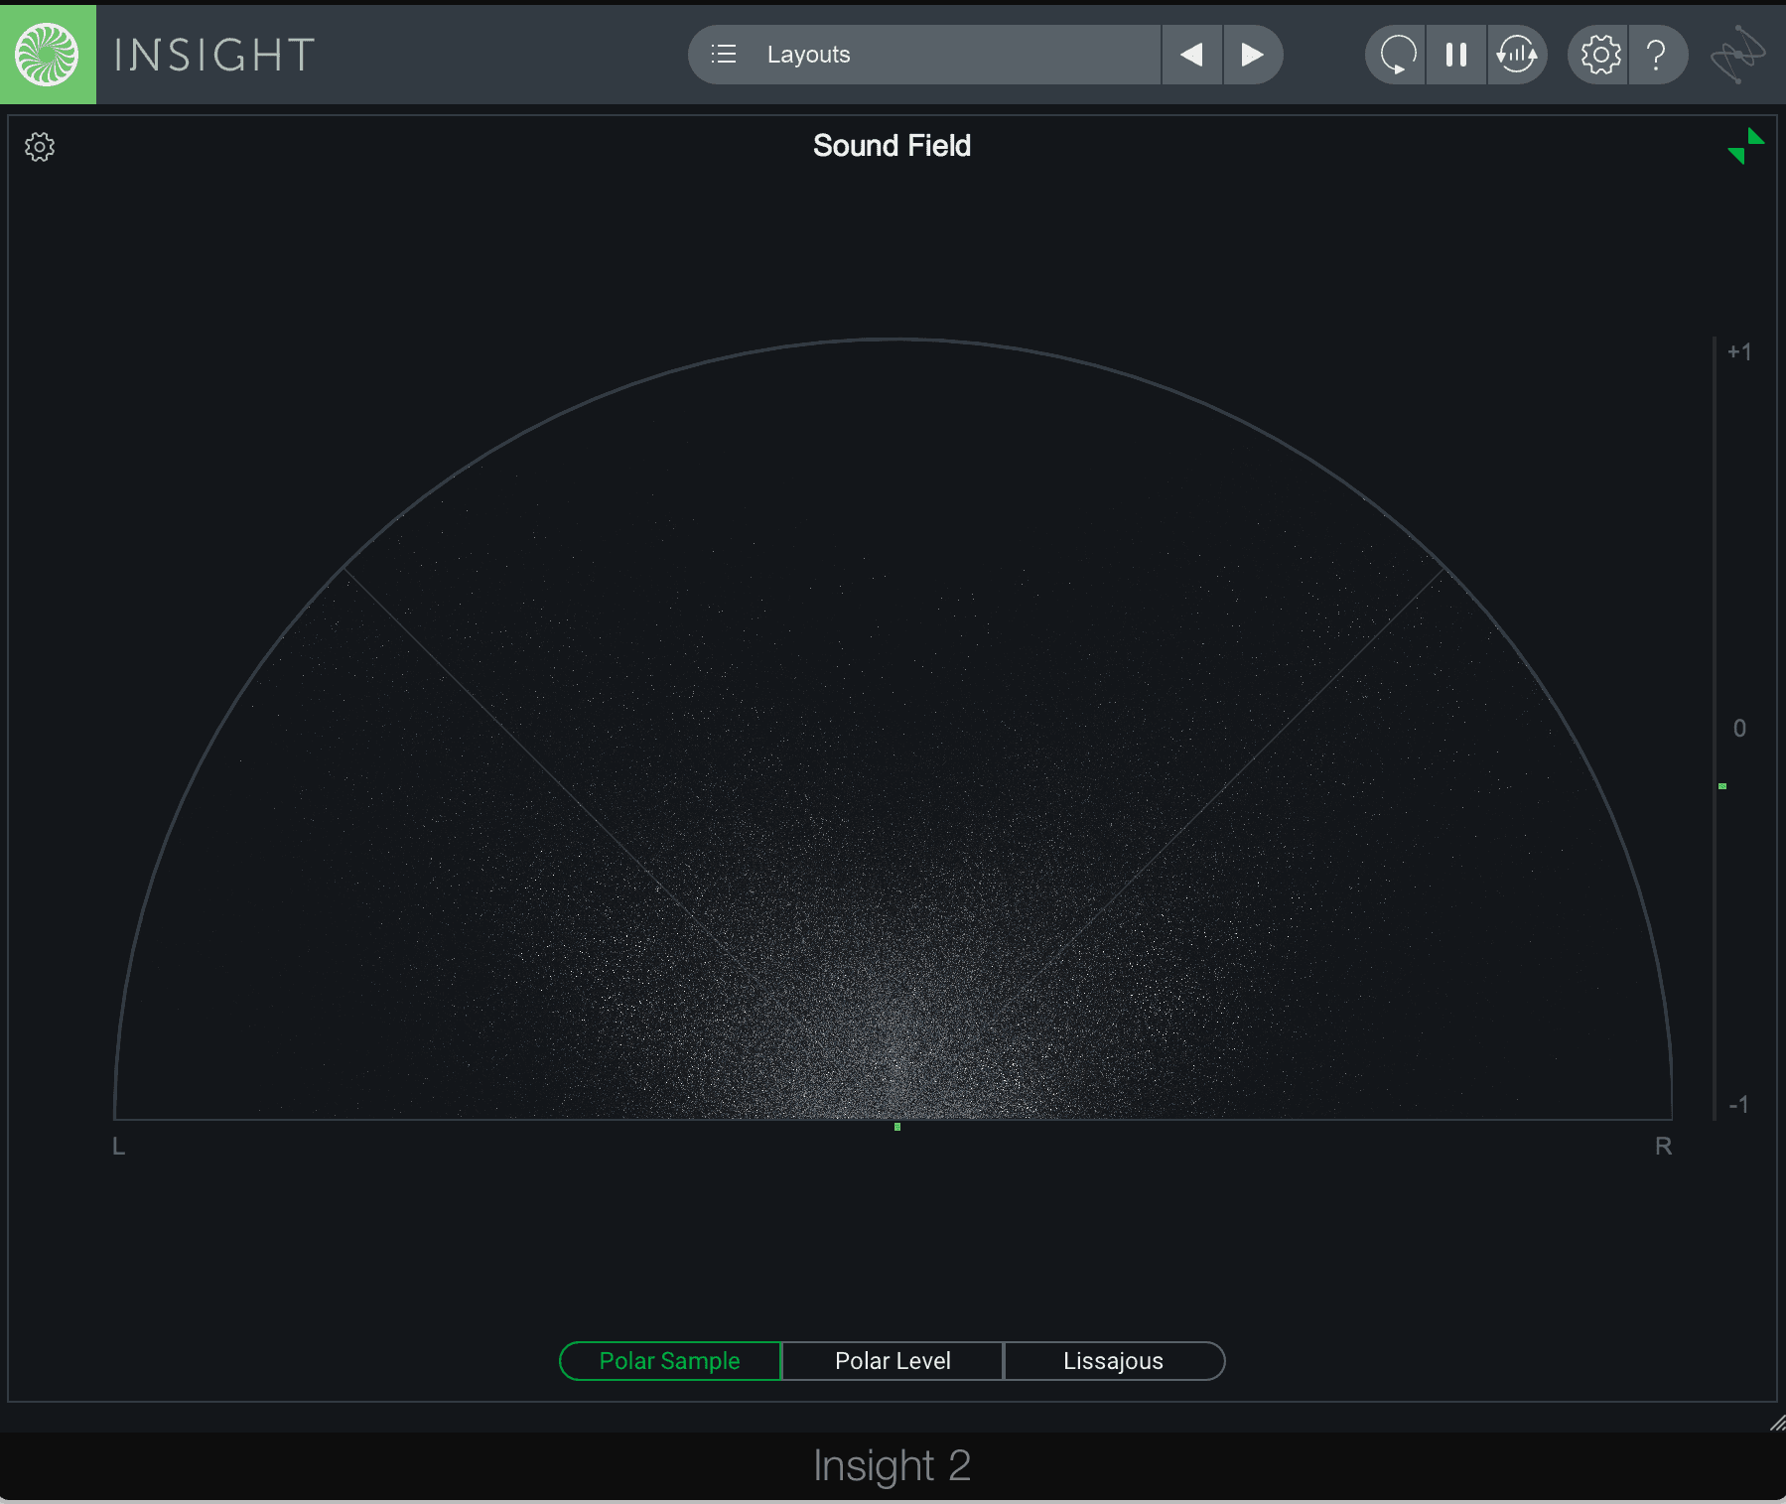This screenshot has height=1504, width=1786.
Task: Switch to Lissajous view
Action: 1114,1361
